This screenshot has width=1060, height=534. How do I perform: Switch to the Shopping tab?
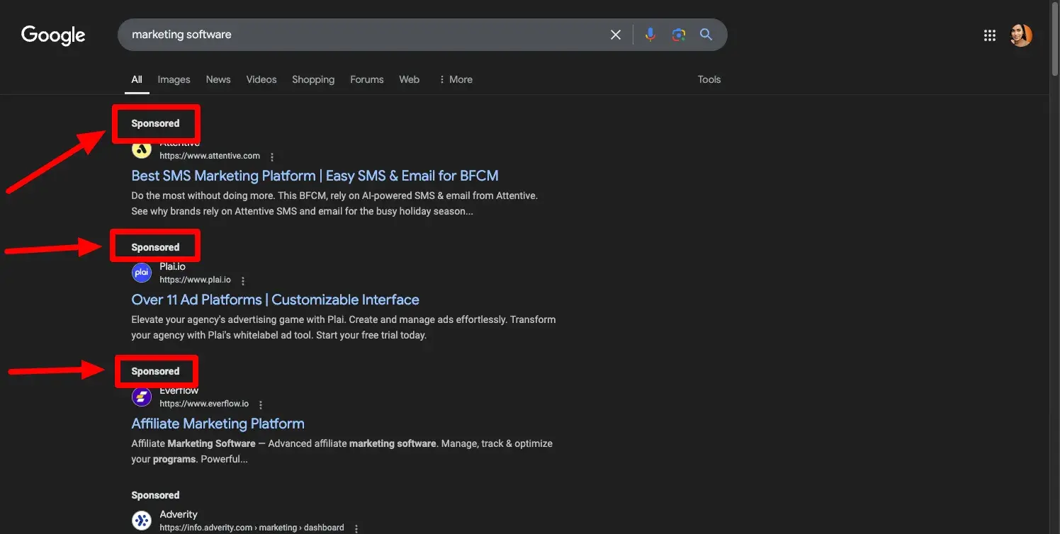point(313,79)
